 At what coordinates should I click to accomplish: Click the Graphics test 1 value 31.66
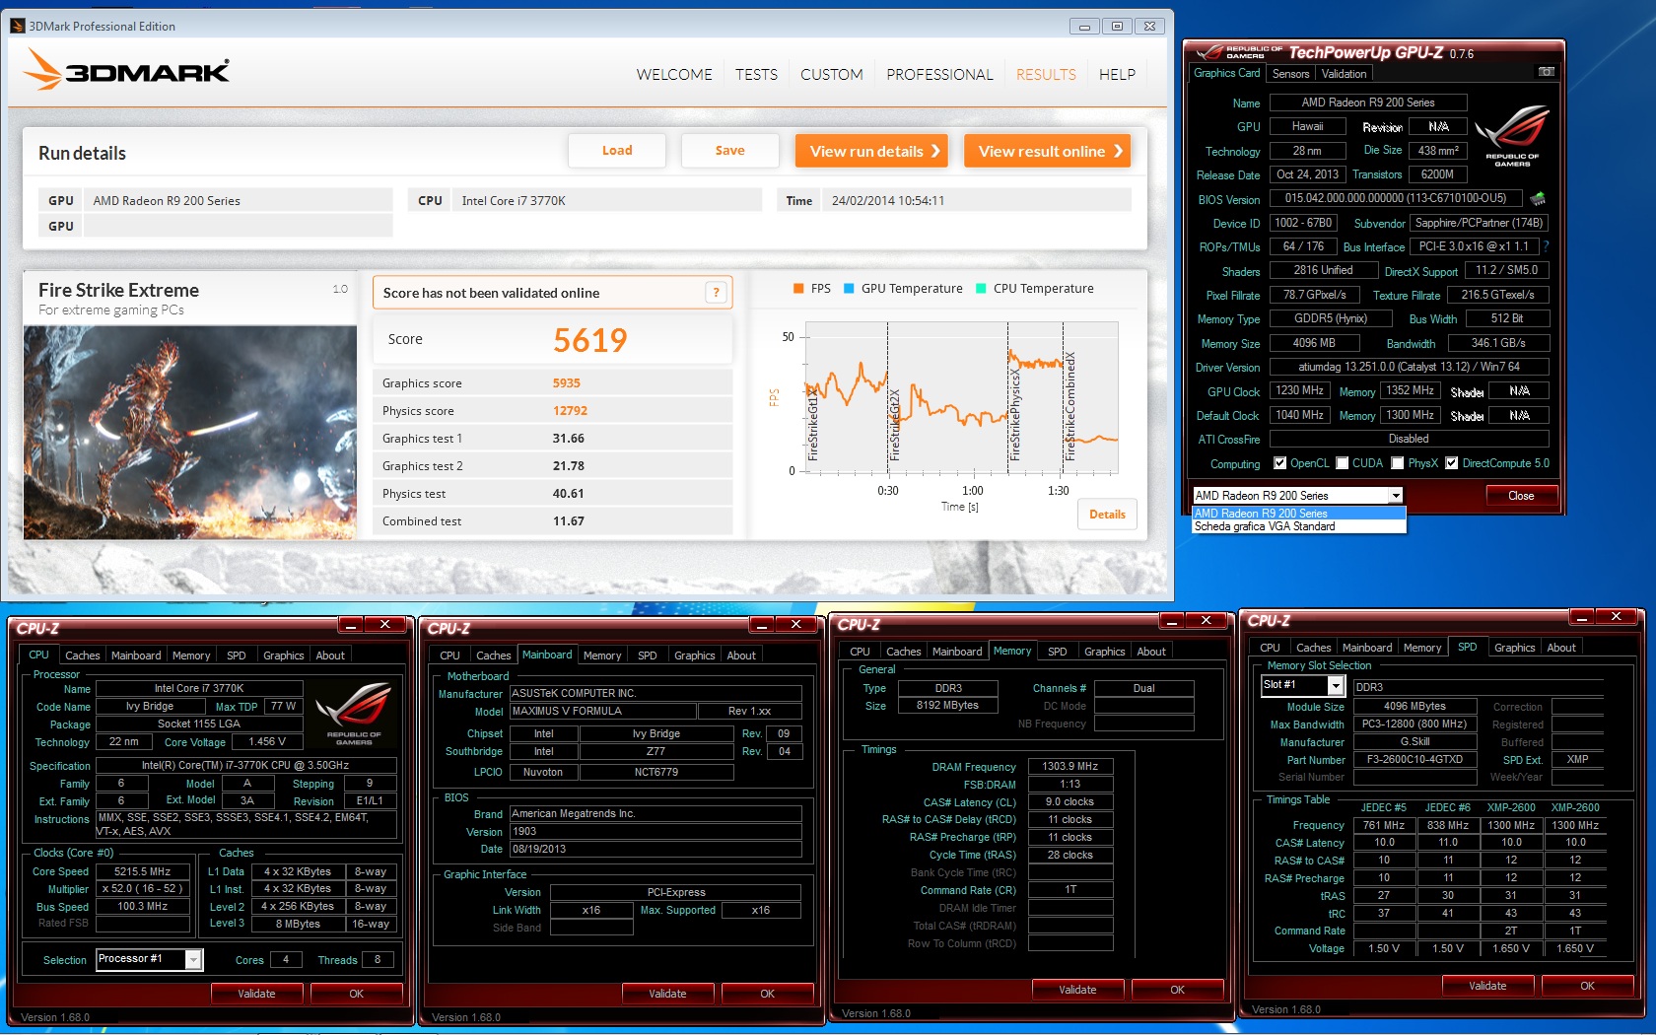coord(569,439)
